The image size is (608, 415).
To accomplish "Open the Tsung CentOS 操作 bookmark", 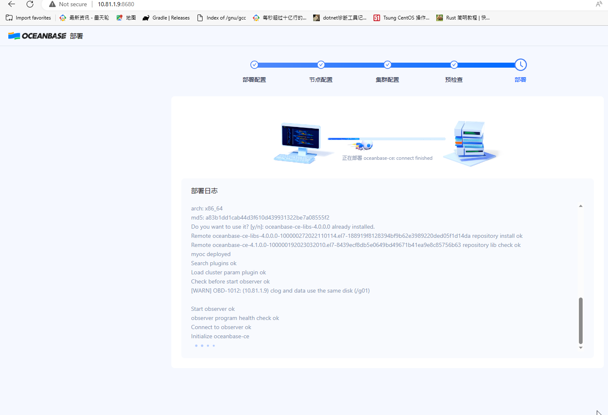I will [x=401, y=18].
